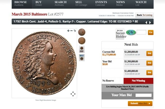View the slabbed holder back thumbnail
This screenshot has width=165, height=109.
click(82, 49)
